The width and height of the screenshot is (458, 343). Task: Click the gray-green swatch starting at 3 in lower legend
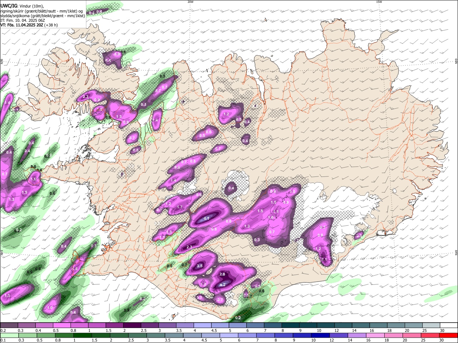(x=156, y=335)
